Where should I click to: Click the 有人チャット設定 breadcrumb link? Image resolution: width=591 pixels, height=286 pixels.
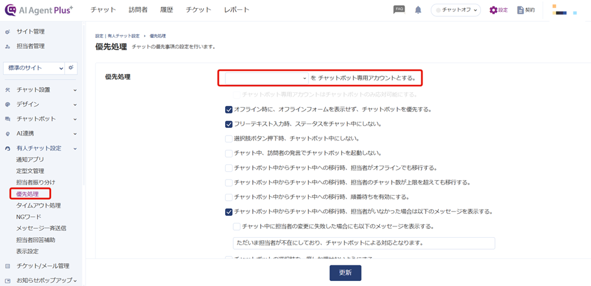click(123, 36)
